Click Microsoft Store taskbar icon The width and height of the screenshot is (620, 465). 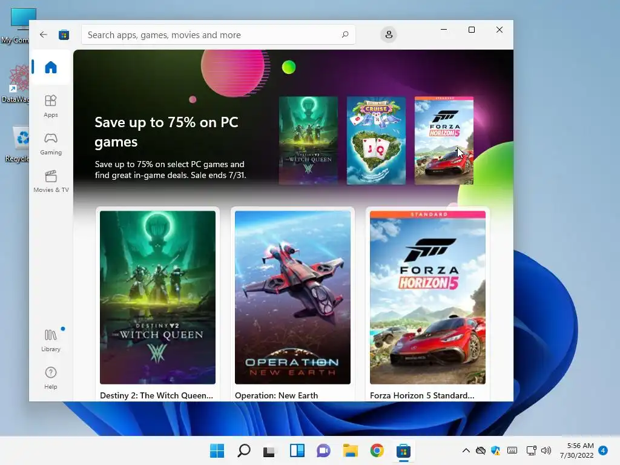[x=403, y=450]
